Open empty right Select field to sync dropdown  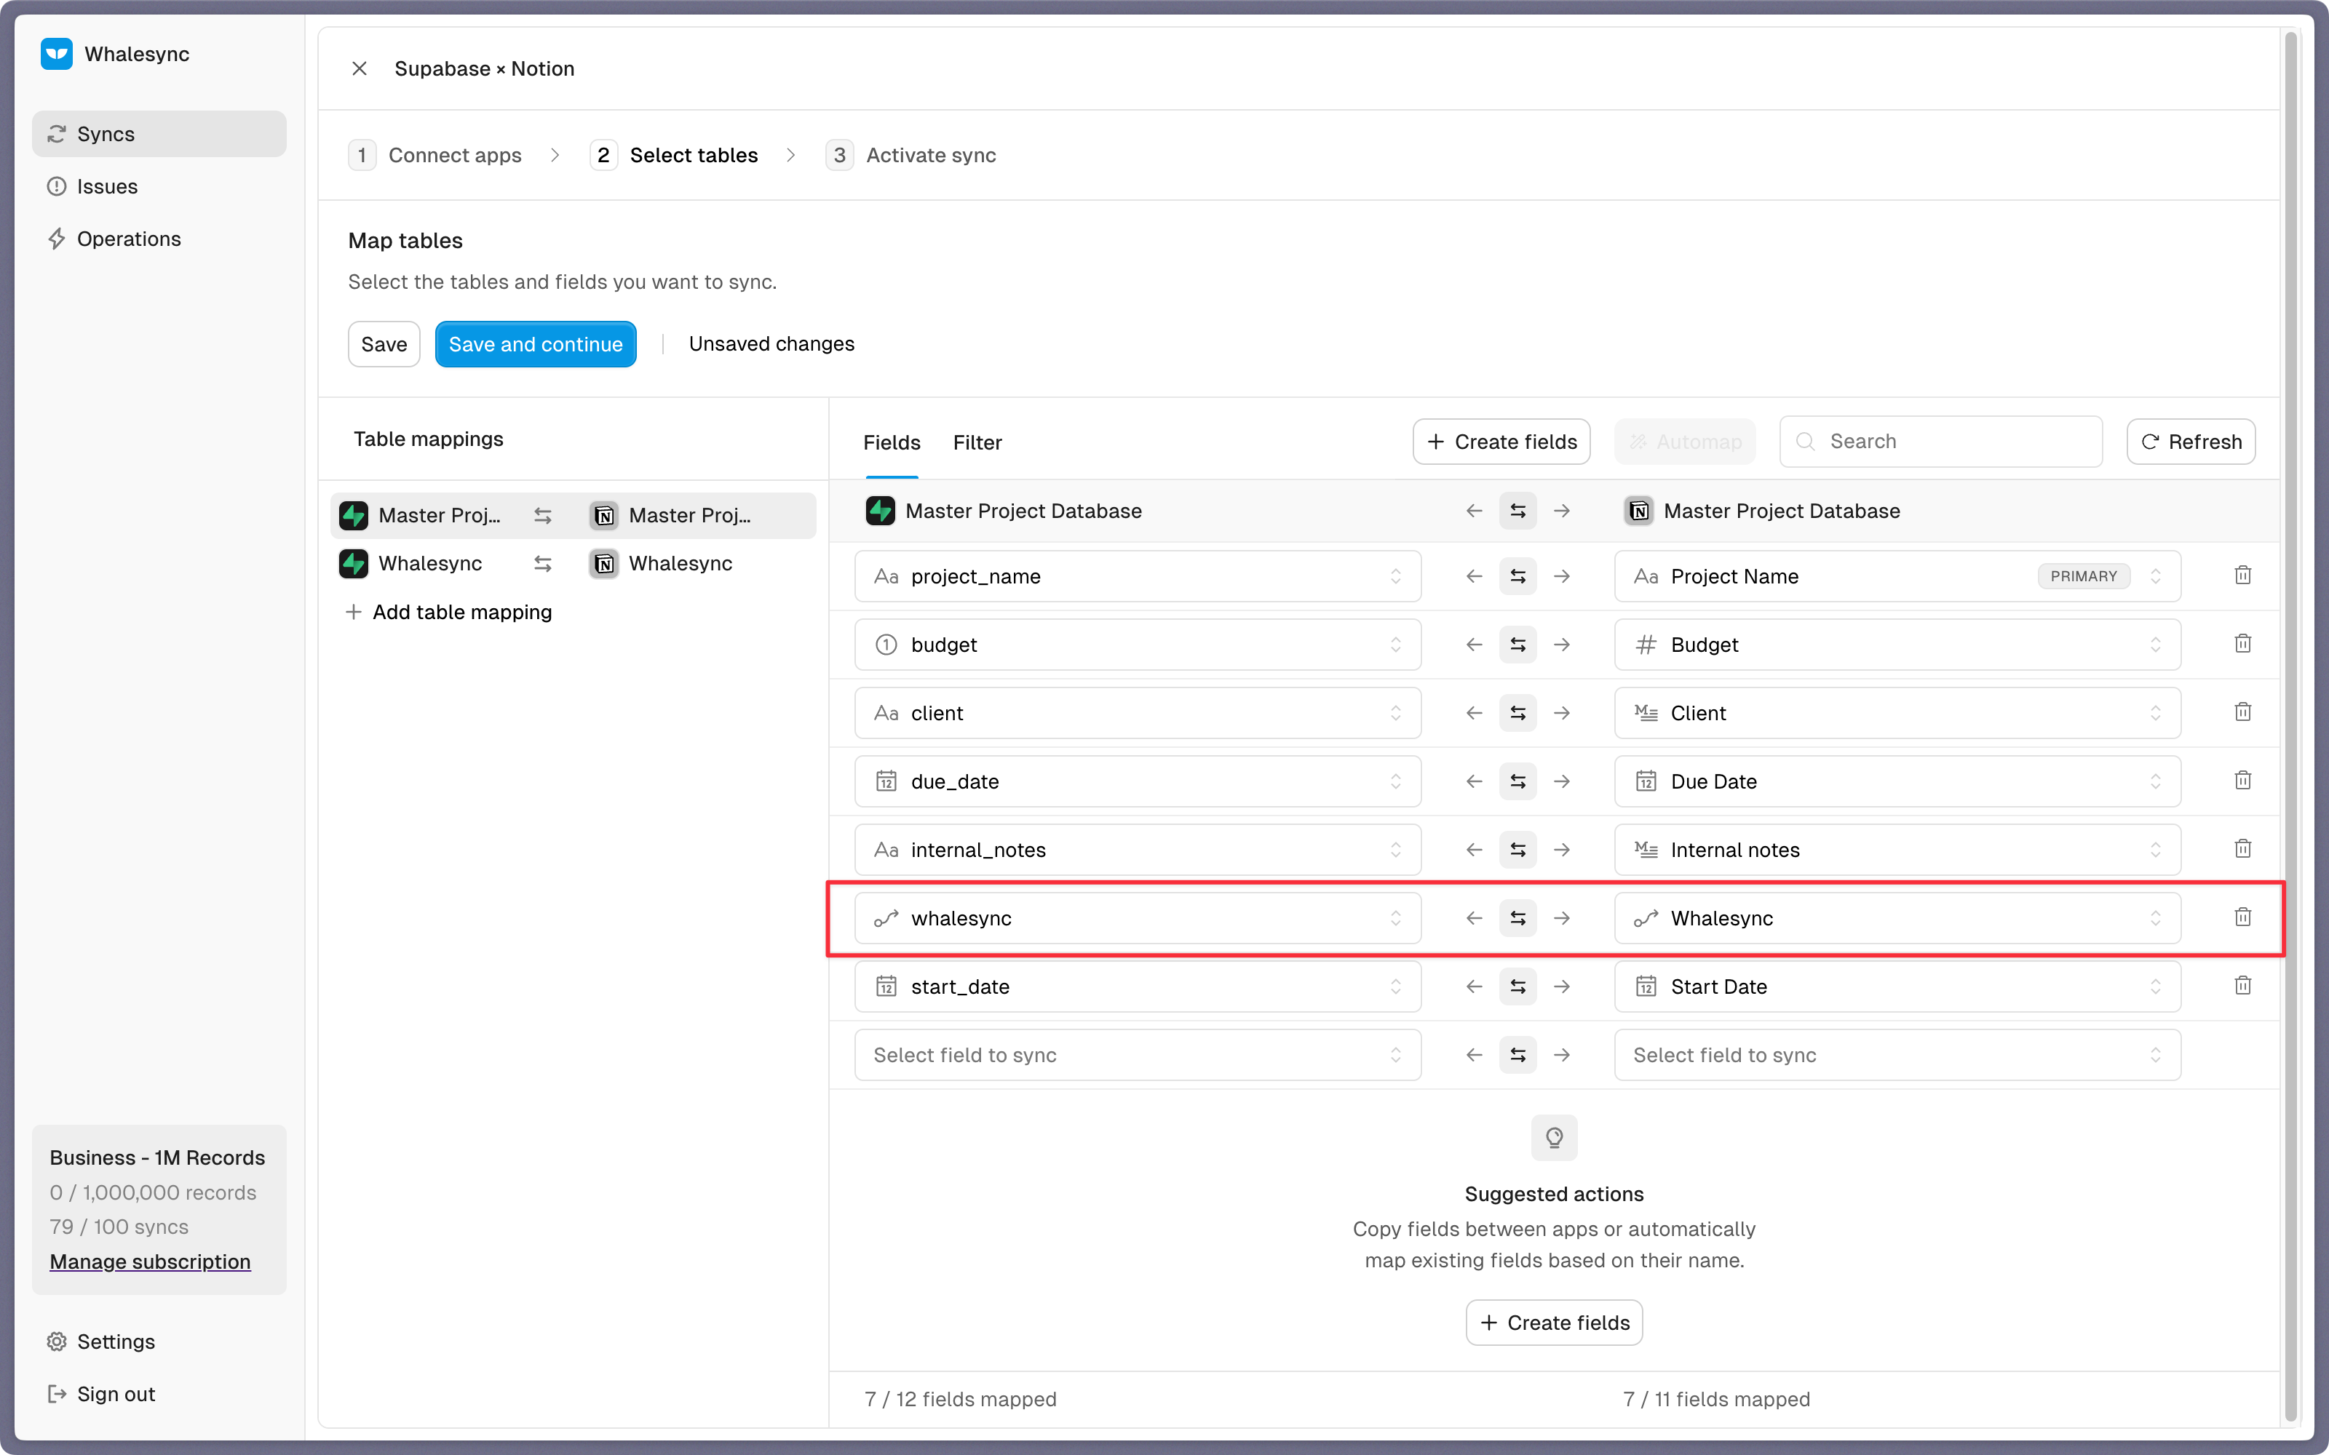click(1897, 1055)
